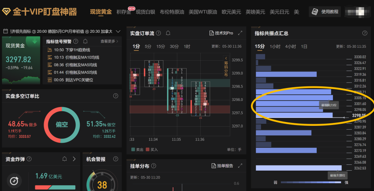Select 5分 in order flow panel
Screen dimensions: 374x191
tap(148, 47)
